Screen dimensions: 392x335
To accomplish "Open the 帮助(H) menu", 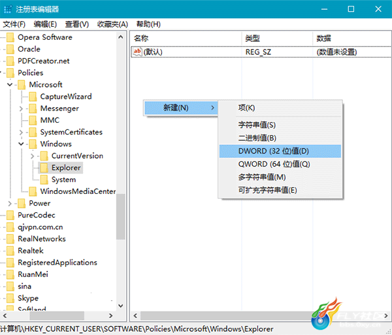I will (148, 24).
